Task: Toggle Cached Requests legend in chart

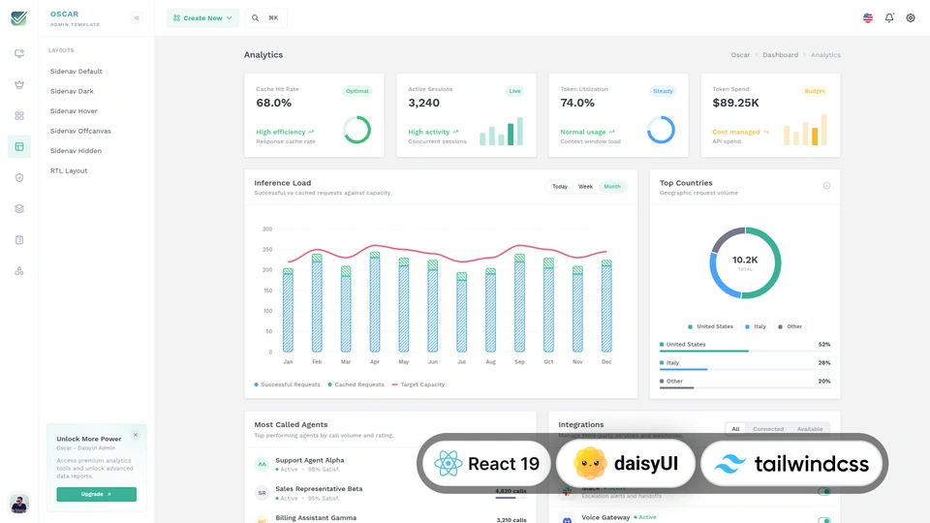Action: tap(356, 385)
